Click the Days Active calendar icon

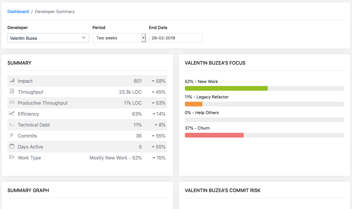tap(12, 146)
